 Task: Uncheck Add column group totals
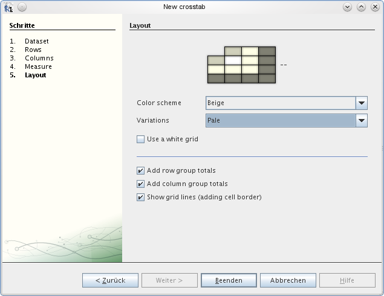[140, 184]
